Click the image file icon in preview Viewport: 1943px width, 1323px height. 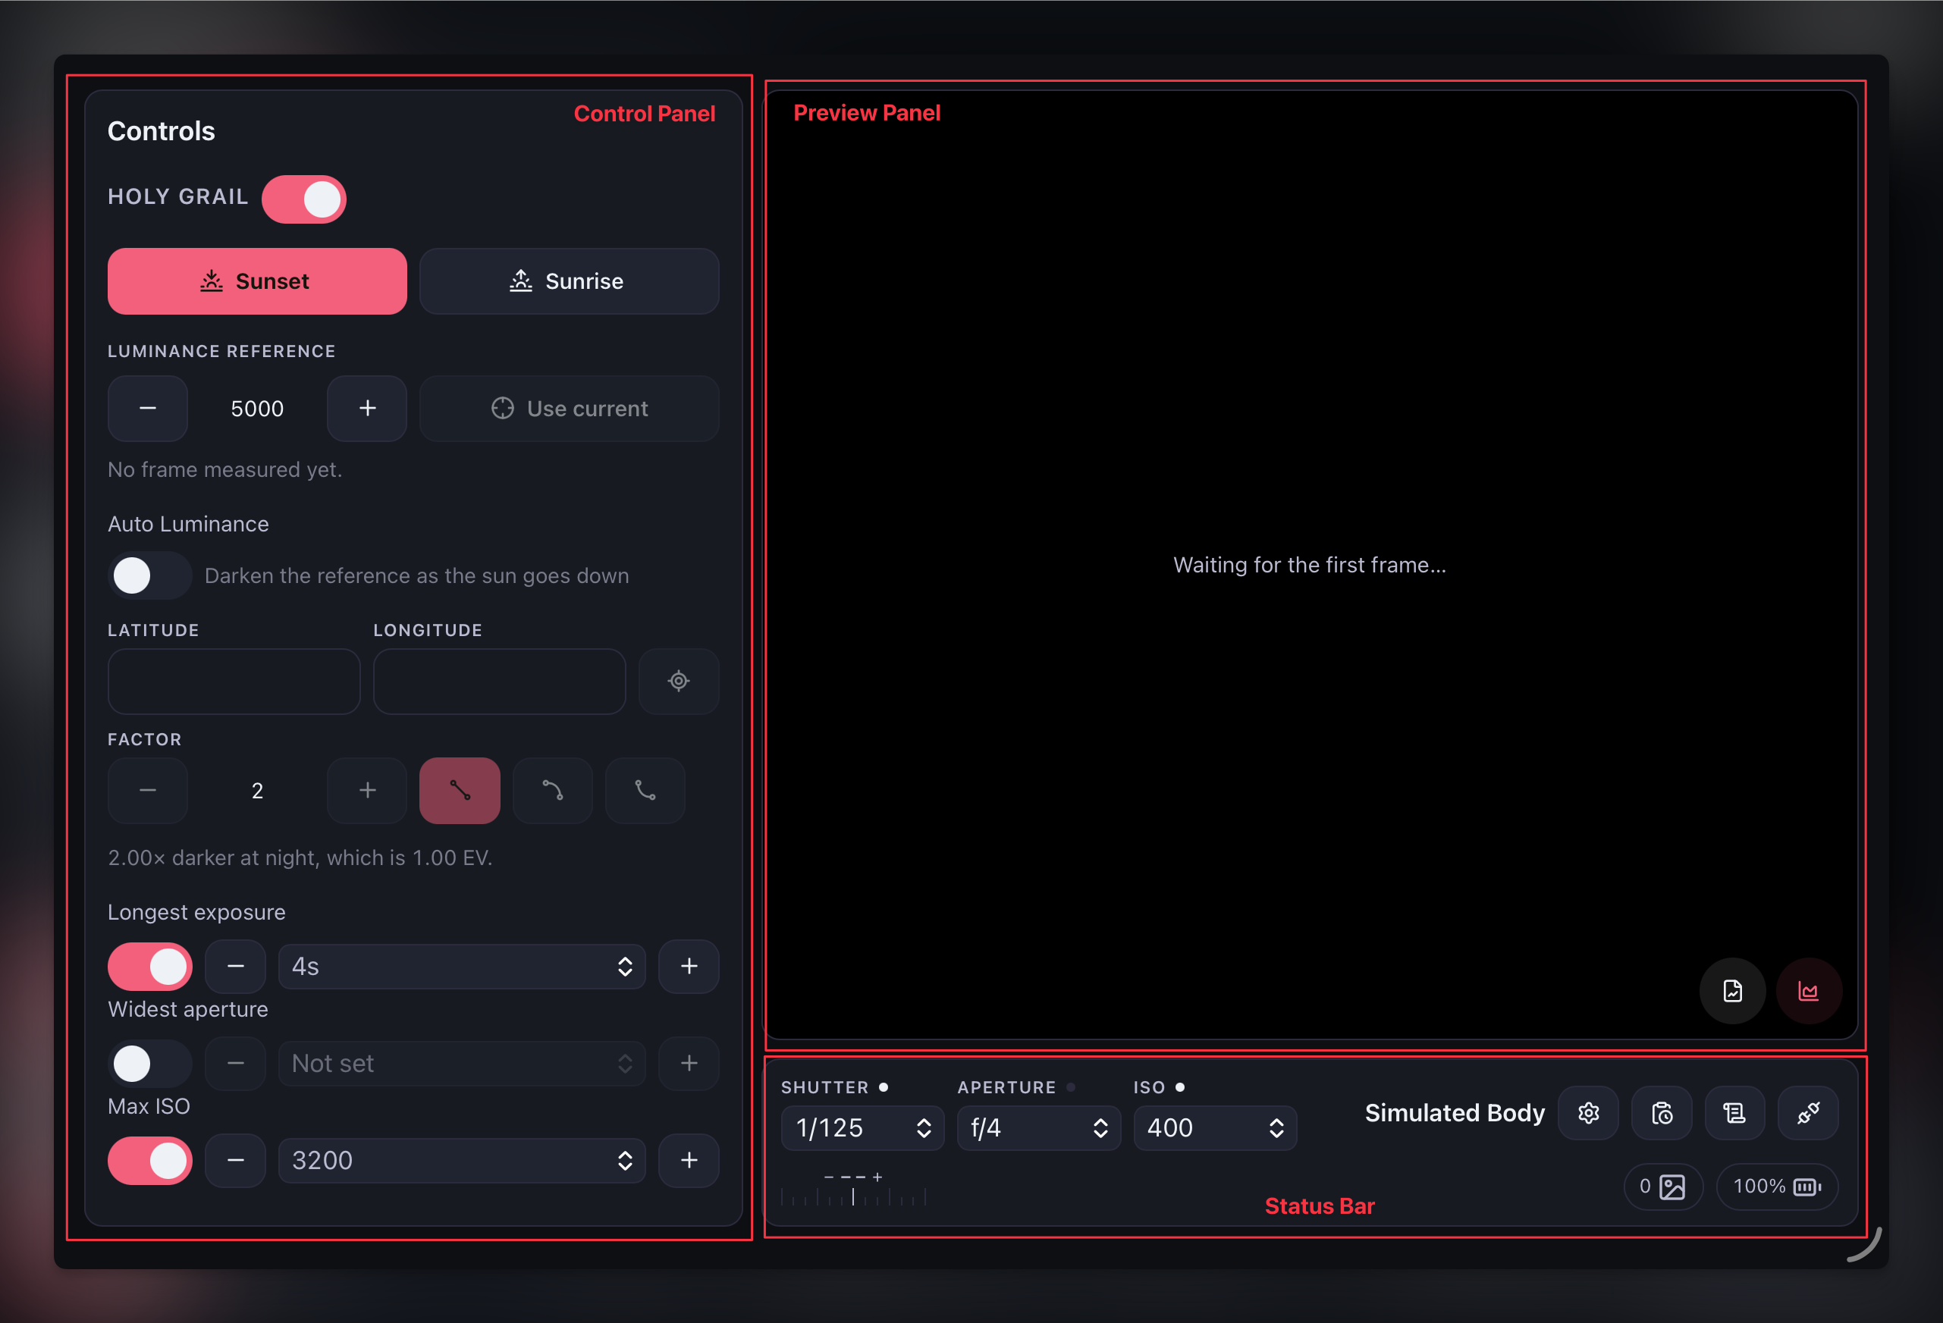[1733, 991]
